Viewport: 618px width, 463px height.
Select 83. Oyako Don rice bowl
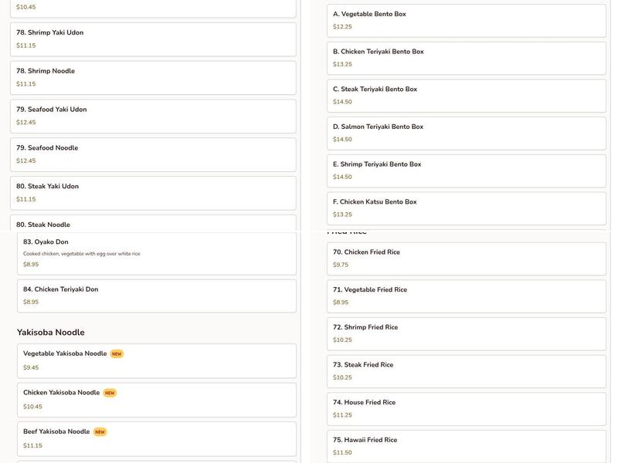(157, 253)
